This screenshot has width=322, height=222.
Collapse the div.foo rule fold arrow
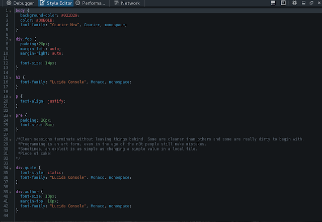click(x=10, y=40)
